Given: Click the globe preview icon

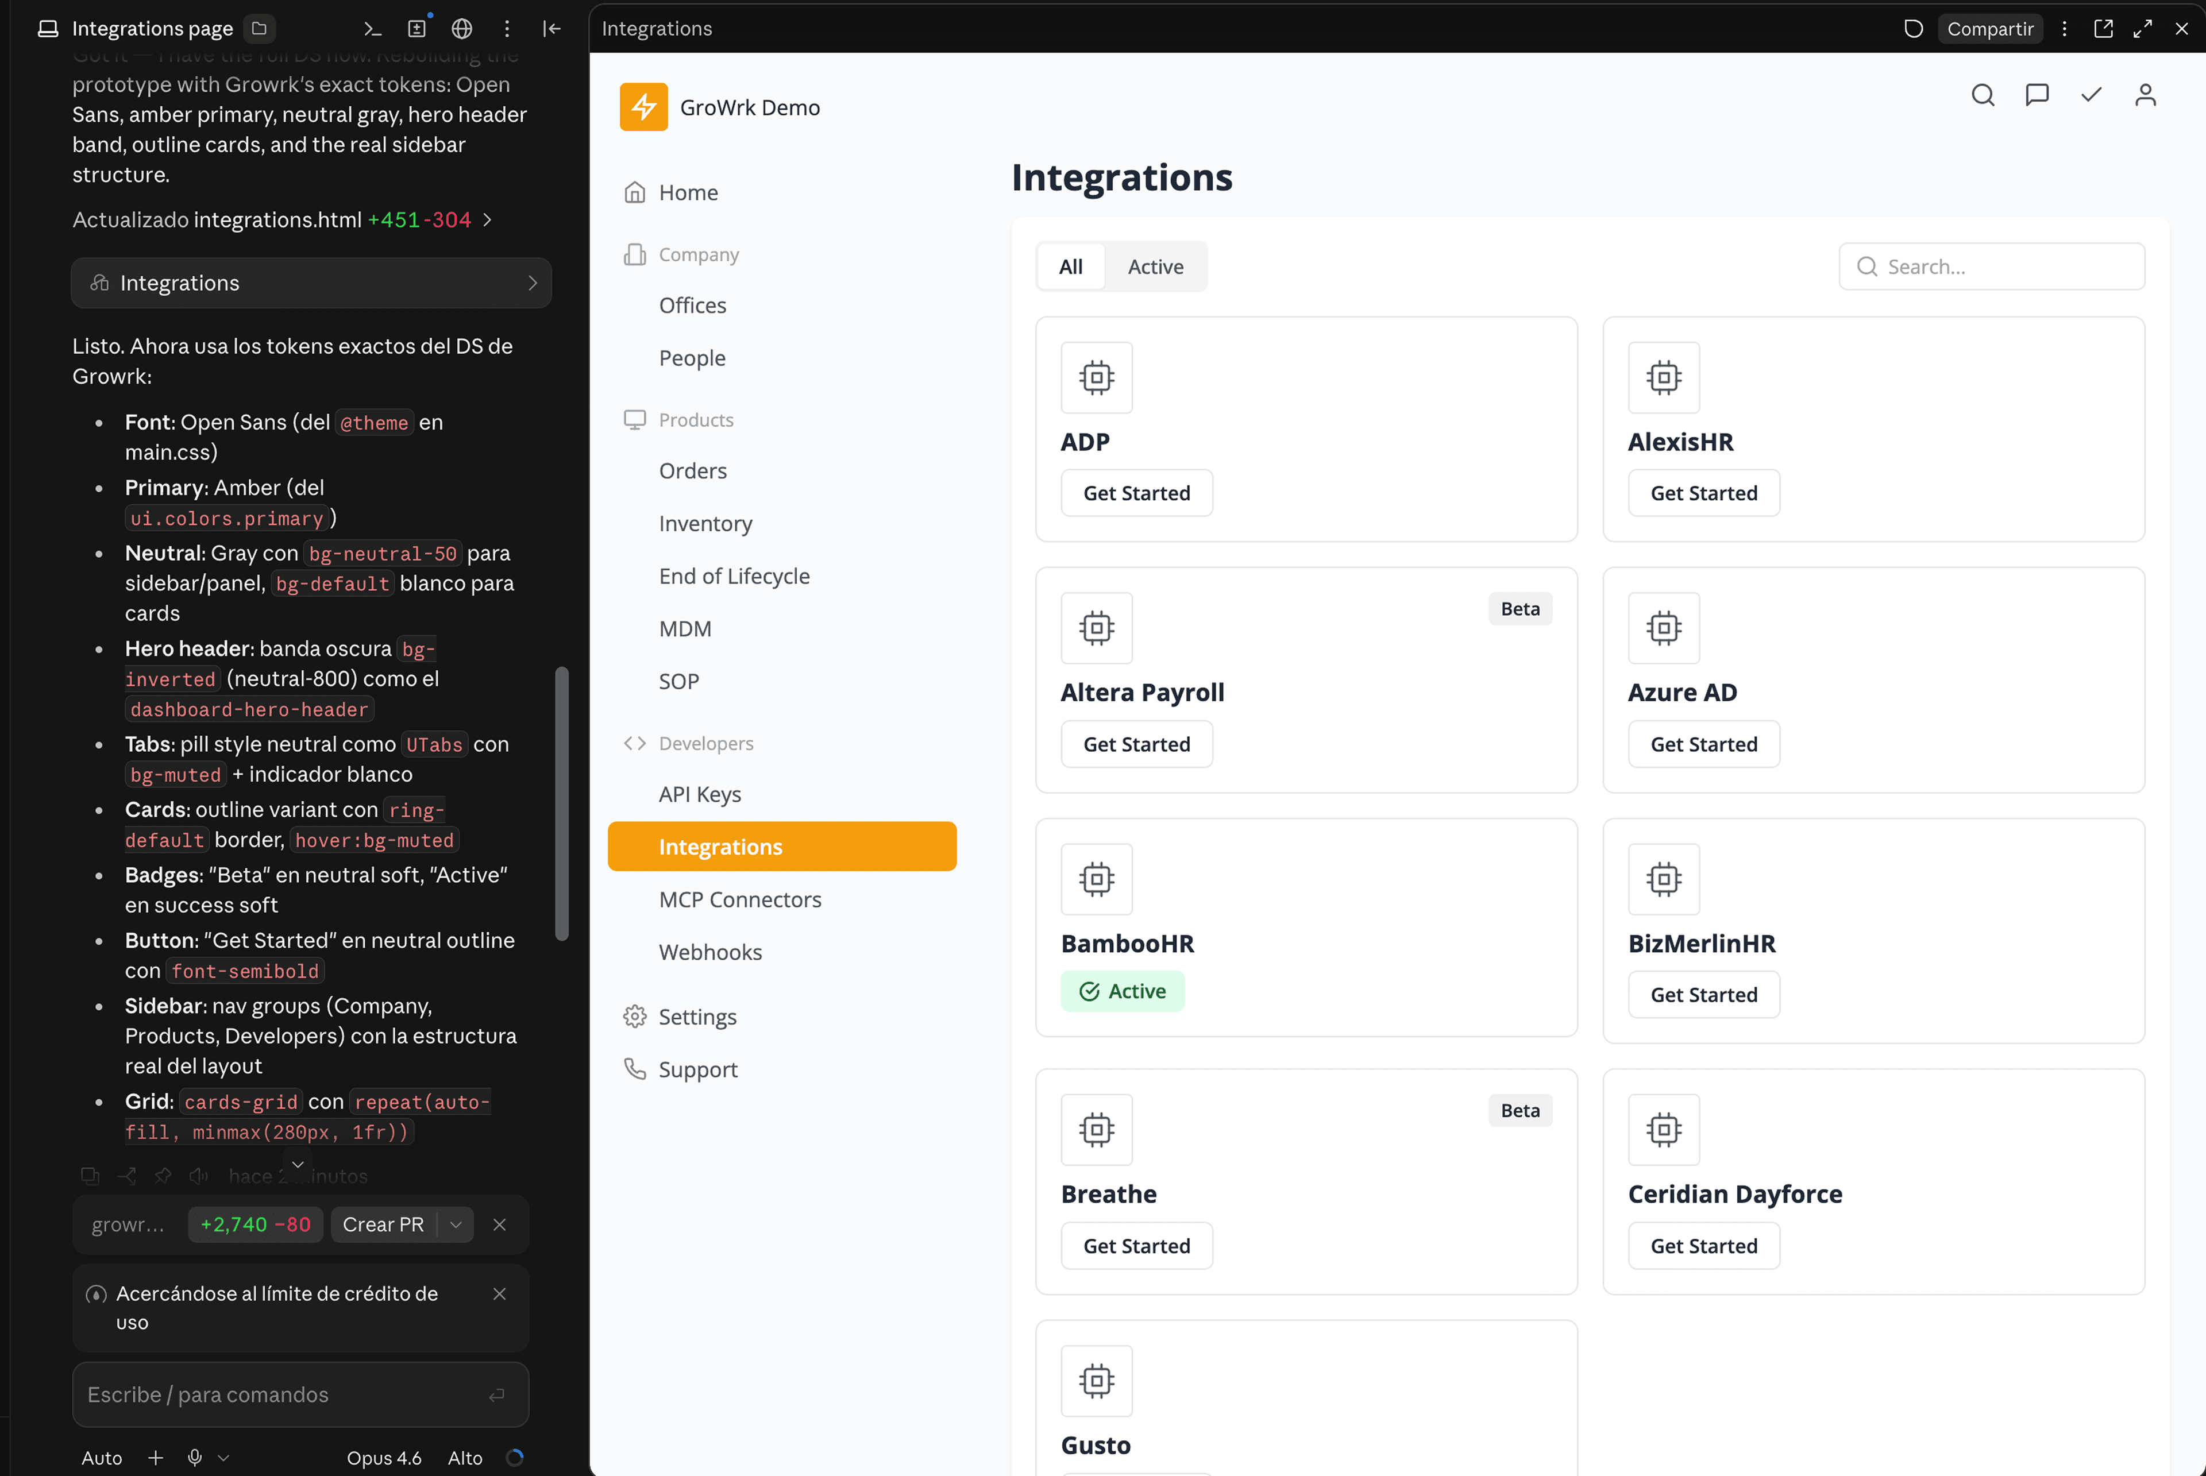Looking at the screenshot, I should [x=461, y=28].
